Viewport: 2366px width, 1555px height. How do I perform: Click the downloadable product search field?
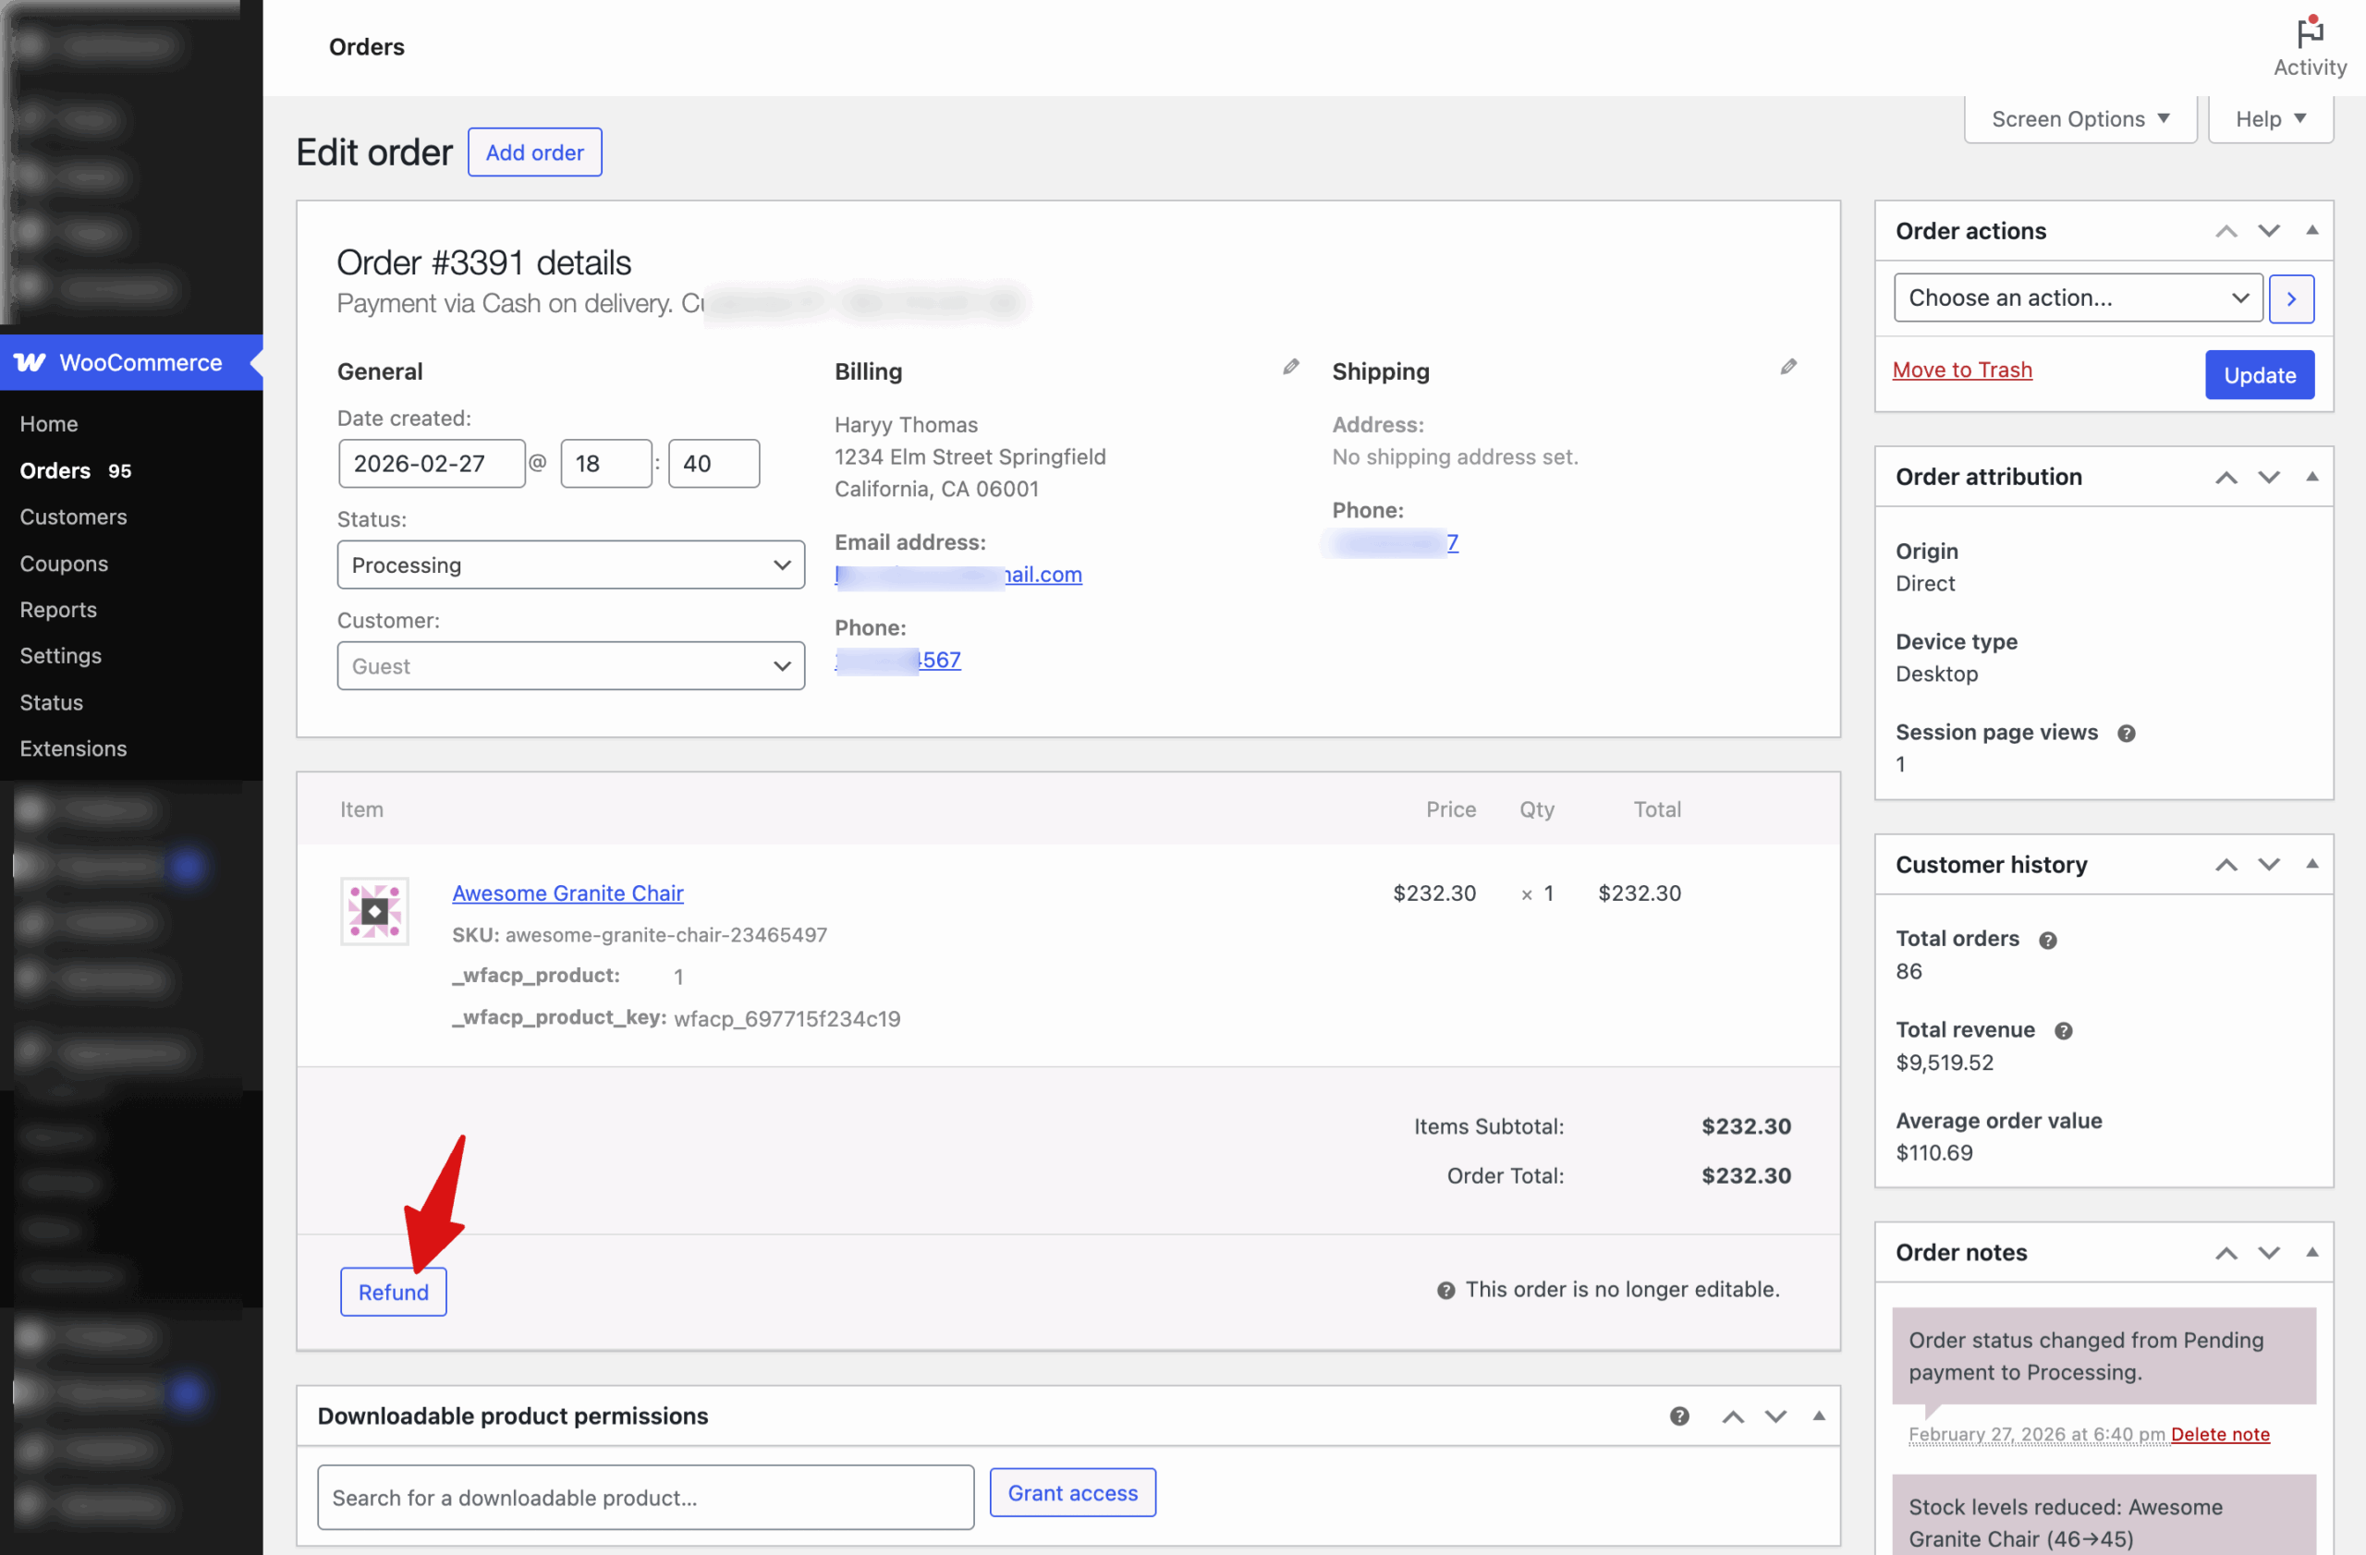pyautogui.click(x=644, y=1497)
